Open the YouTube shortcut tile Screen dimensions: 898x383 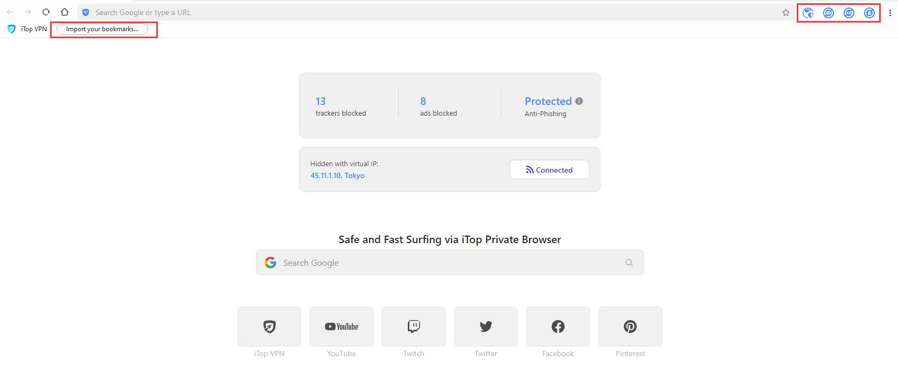coord(342,327)
